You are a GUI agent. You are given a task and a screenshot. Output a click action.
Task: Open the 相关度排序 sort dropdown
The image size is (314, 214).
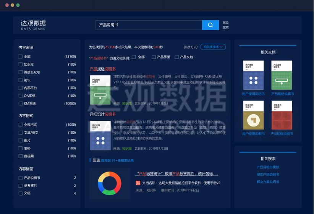[x=213, y=47]
